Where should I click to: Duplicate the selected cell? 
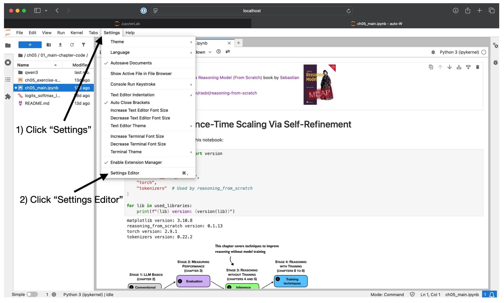[431, 67]
